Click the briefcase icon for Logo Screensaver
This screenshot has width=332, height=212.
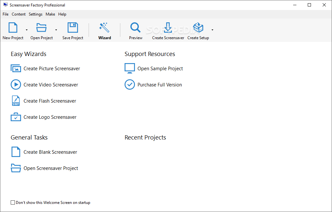16,117
